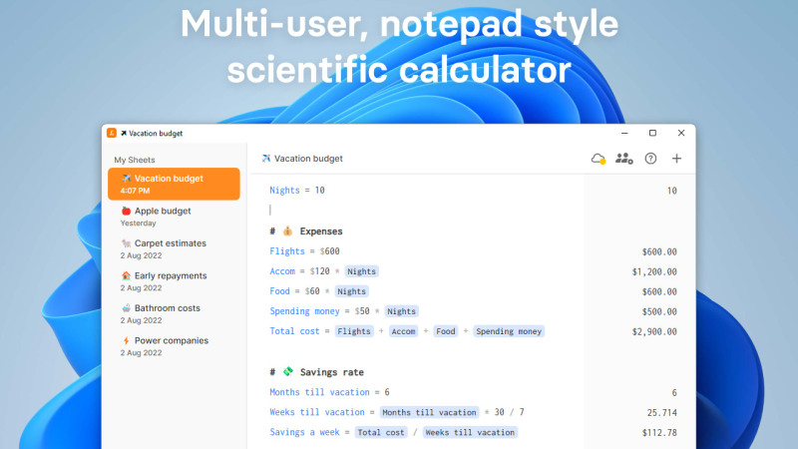Click the Accom token in Total cost
Screen dimensions: 798x449
[x=404, y=331]
